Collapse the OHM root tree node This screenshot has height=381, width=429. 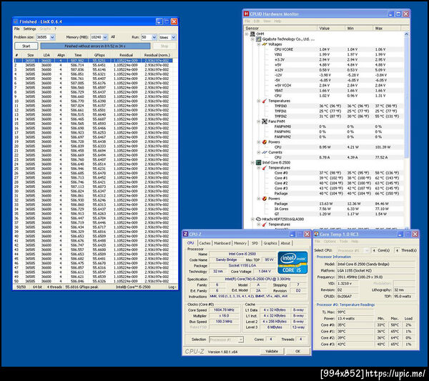(x=247, y=34)
